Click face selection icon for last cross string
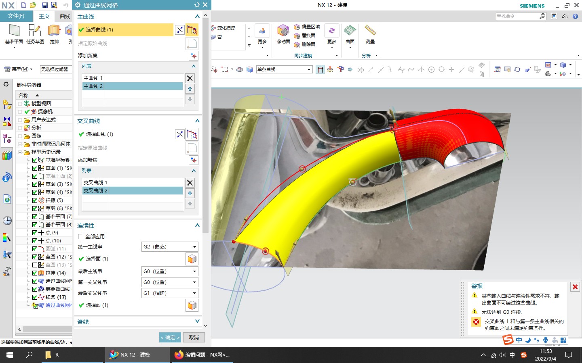This screenshot has height=363, width=582. pyautogui.click(x=192, y=305)
